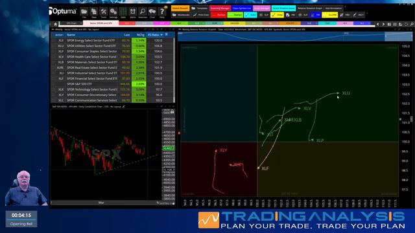The height and width of the screenshot is (233, 415).
Task: Switch to the red workbook tab
Action: tap(127, 23)
